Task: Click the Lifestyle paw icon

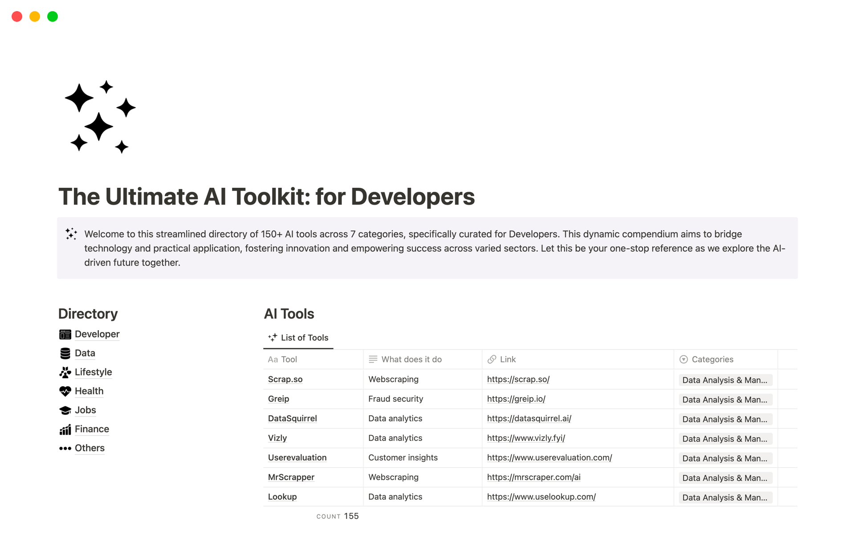Action: pyautogui.click(x=65, y=372)
